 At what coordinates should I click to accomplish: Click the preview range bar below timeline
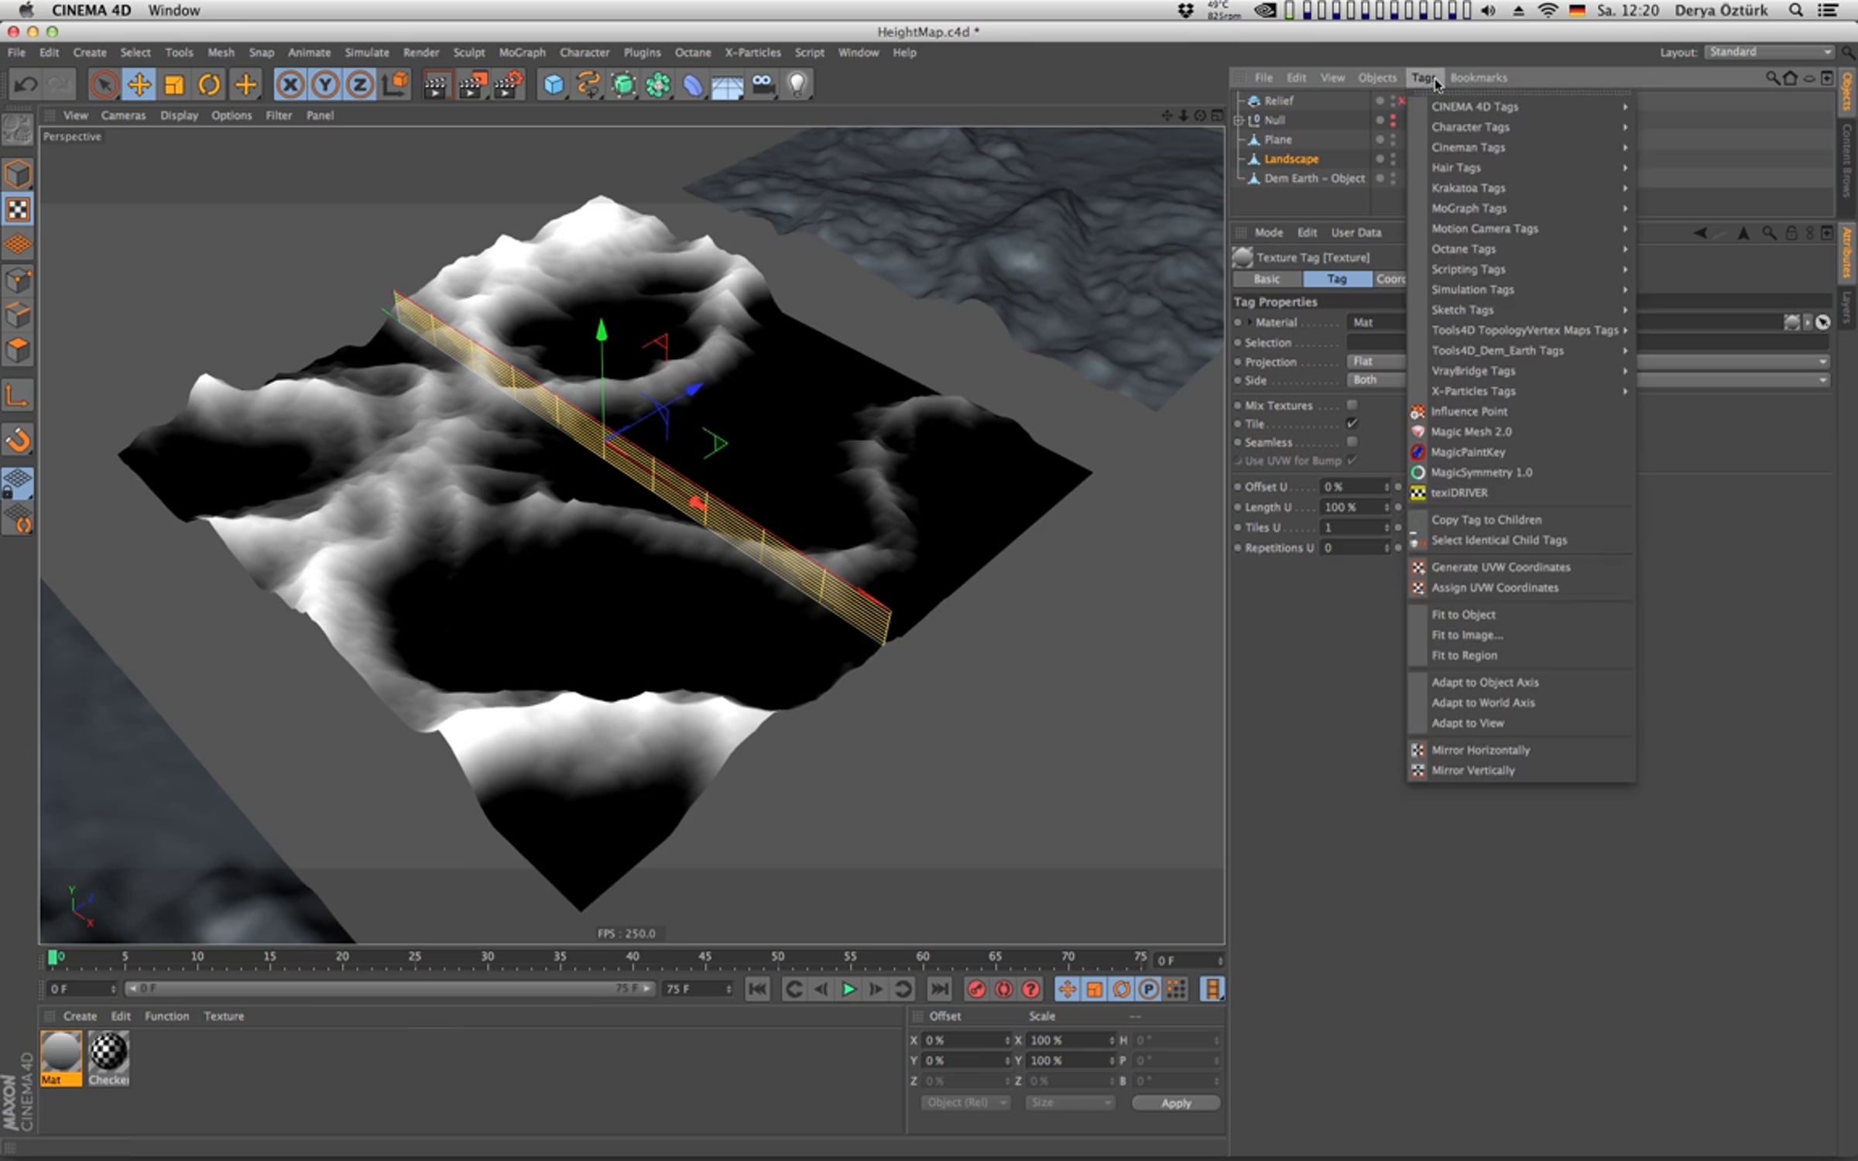click(x=389, y=988)
